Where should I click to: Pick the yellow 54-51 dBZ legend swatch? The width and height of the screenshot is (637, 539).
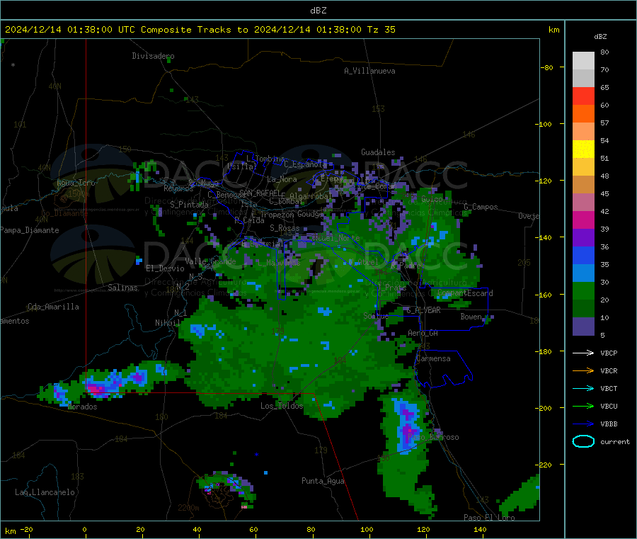pos(583,149)
